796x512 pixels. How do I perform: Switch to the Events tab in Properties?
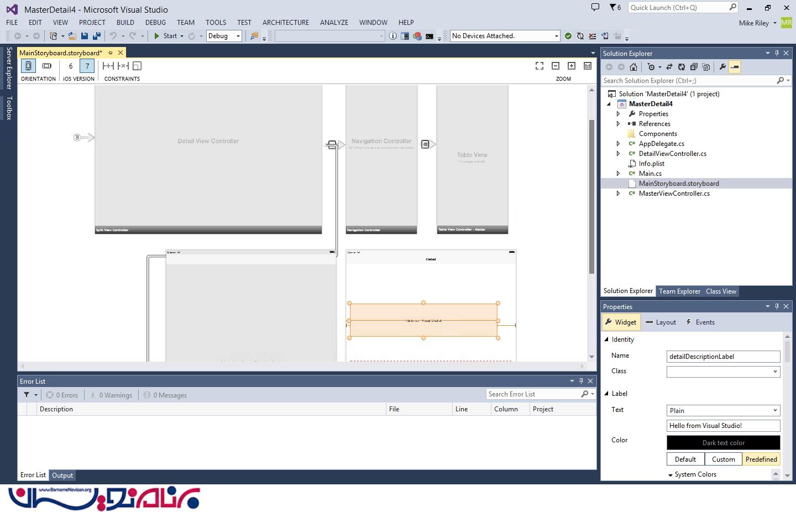pyautogui.click(x=700, y=322)
